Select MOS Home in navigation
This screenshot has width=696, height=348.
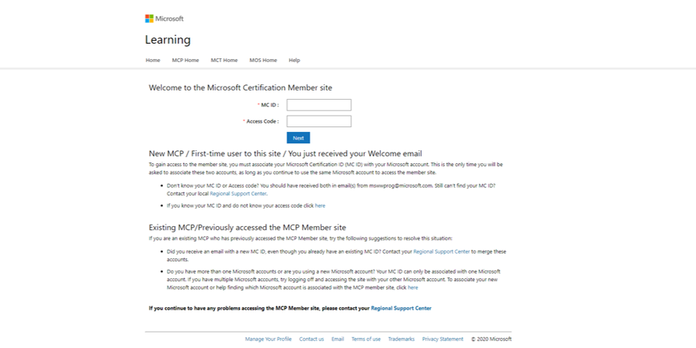tap(263, 61)
